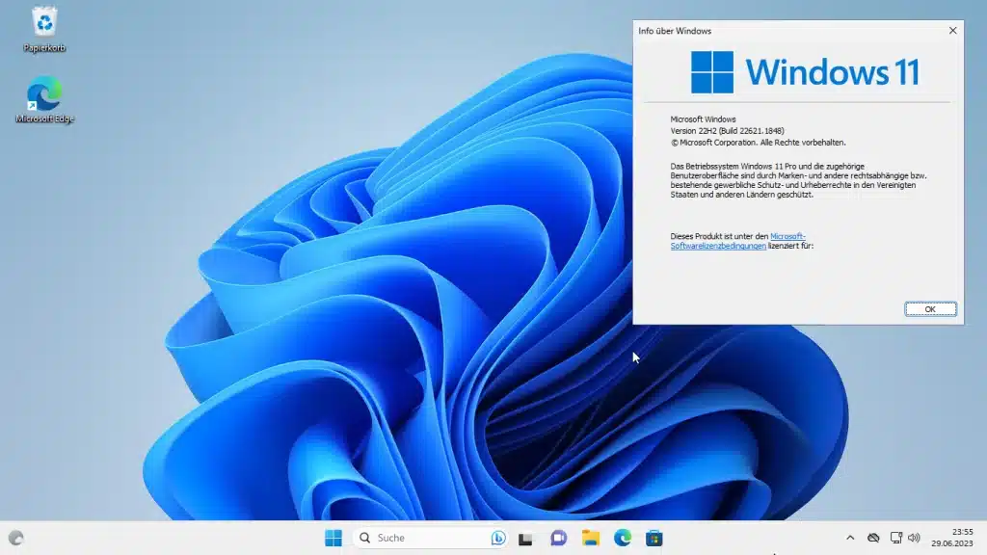Click OK in Info über Windows dialog
Screen dimensions: 987x555
tap(930, 309)
